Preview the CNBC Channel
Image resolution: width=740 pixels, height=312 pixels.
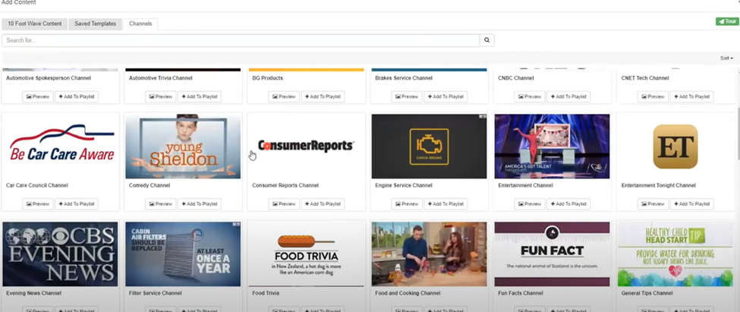(x=529, y=96)
